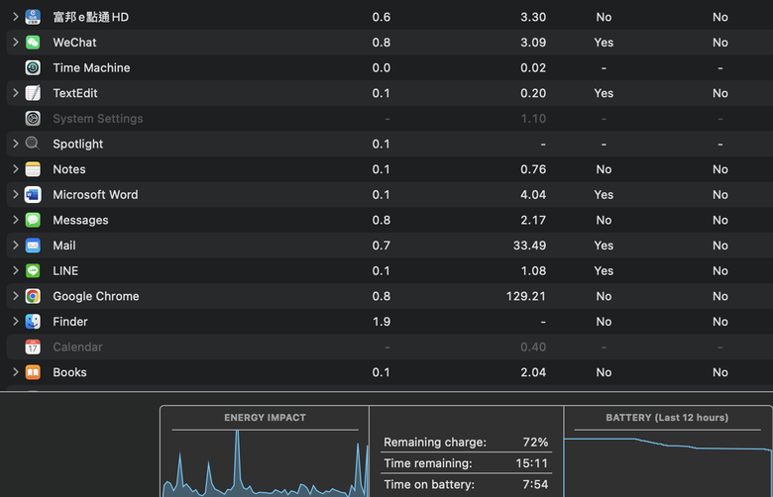This screenshot has height=497, width=773.
Task: Click the Messages app icon
Action: tap(33, 220)
